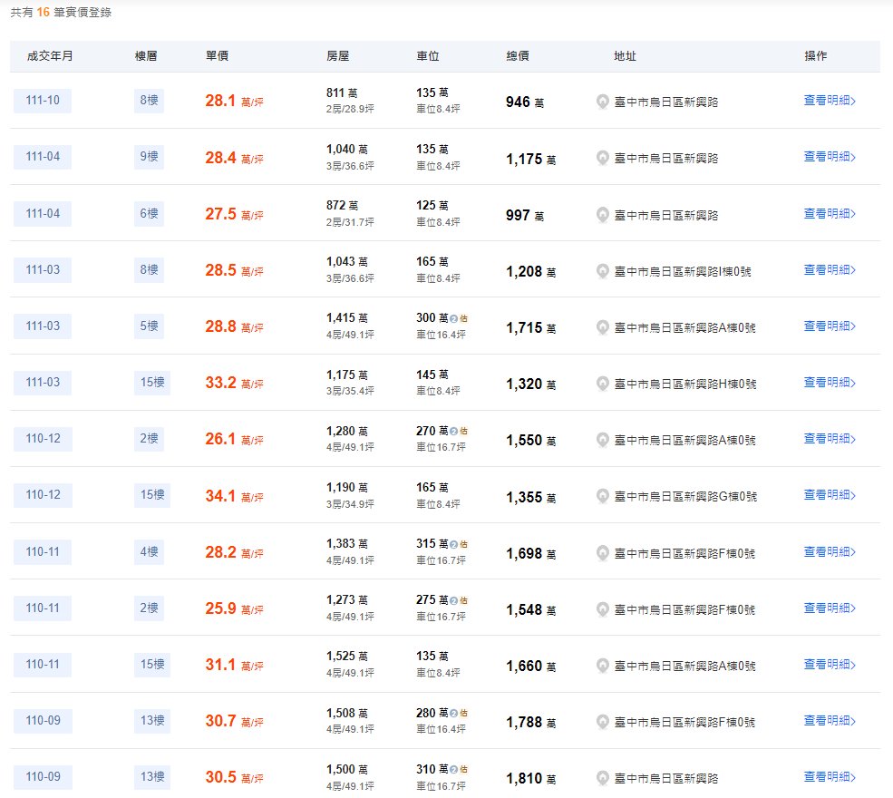Image resolution: width=893 pixels, height=798 pixels.
Task: Click the info icon next to 300 萬 parking price
Action: [453, 318]
